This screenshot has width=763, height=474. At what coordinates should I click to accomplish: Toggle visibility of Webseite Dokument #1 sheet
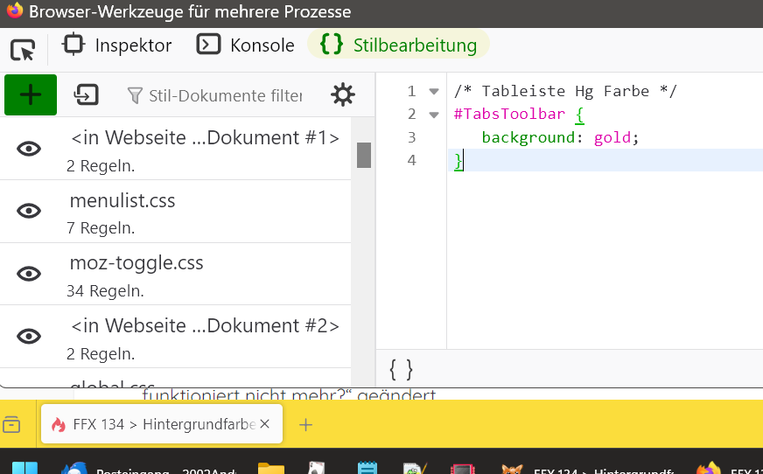pos(30,149)
